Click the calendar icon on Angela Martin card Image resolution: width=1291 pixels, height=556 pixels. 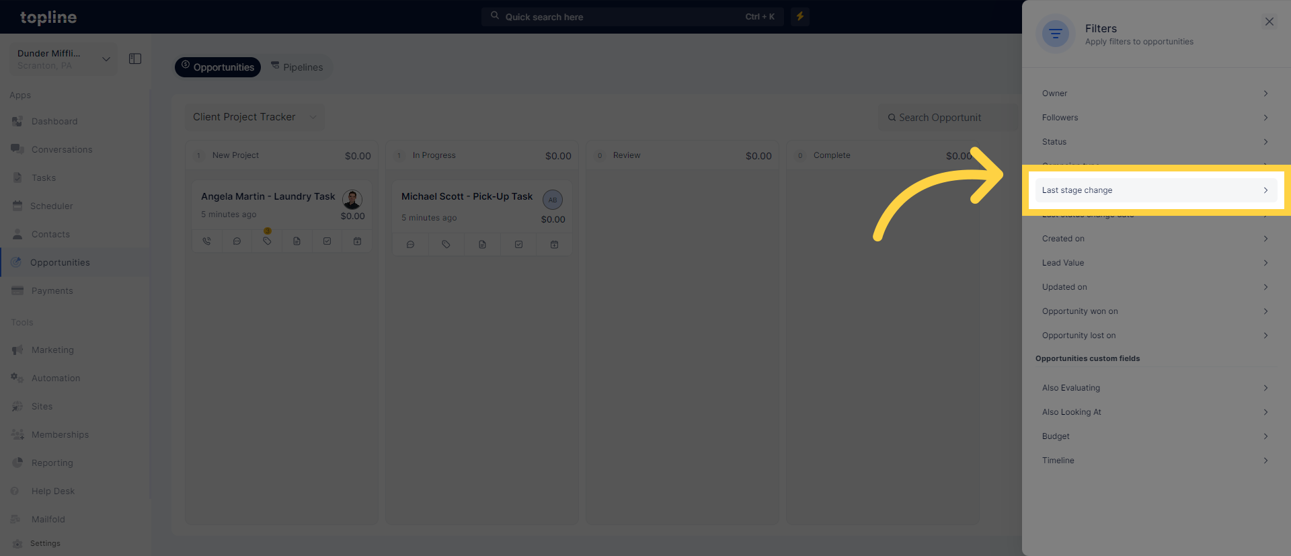[357, 241]
